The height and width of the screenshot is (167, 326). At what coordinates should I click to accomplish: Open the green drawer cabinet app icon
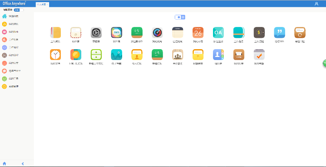point(96,54)
